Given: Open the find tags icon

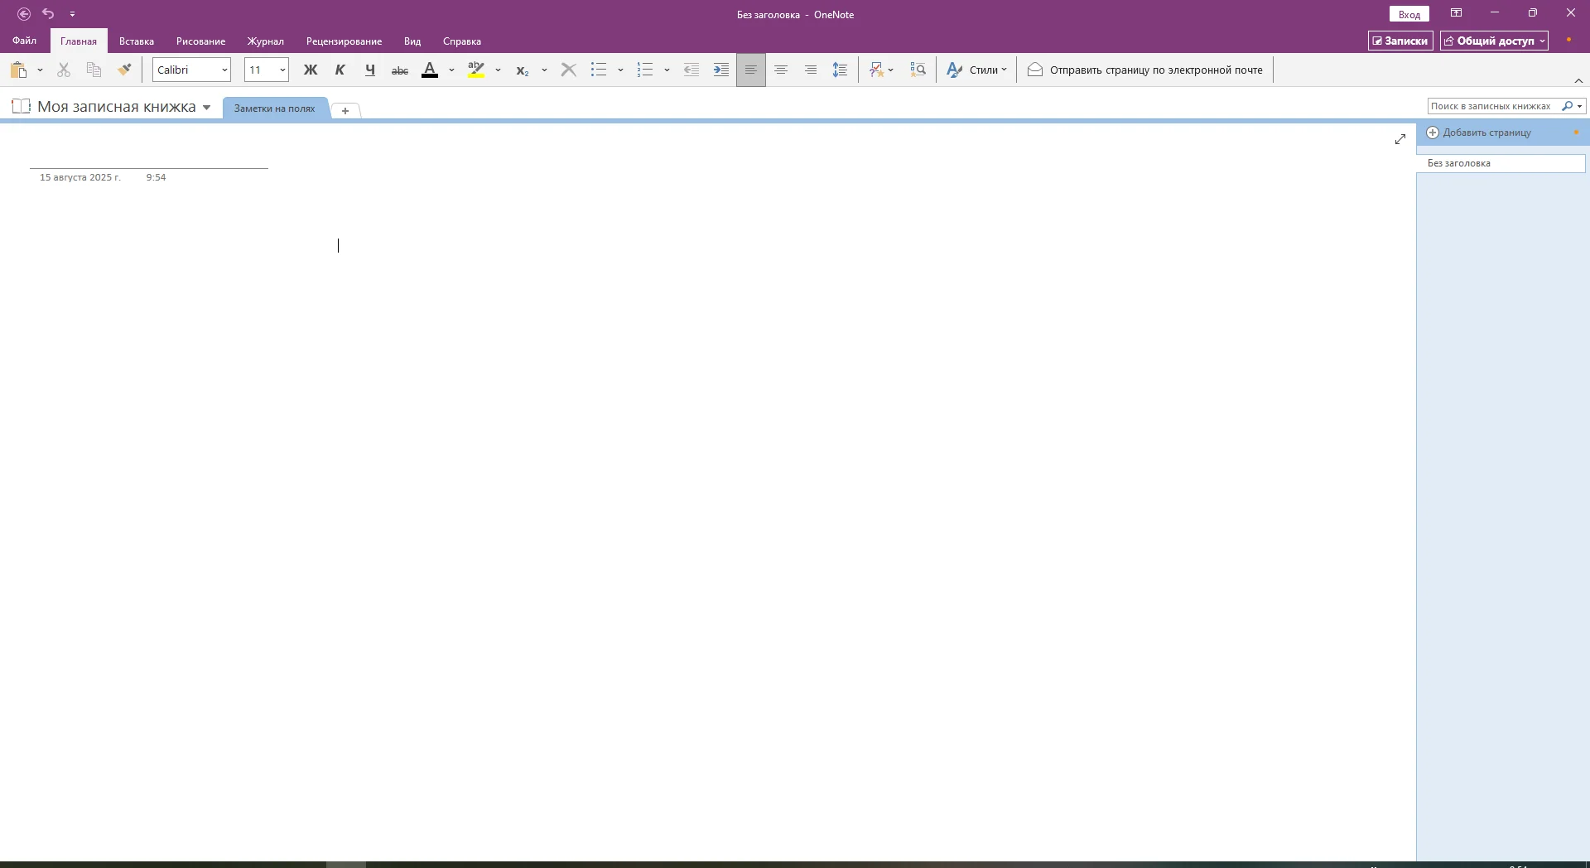Looking at the screenshot, I should (918, 70).
